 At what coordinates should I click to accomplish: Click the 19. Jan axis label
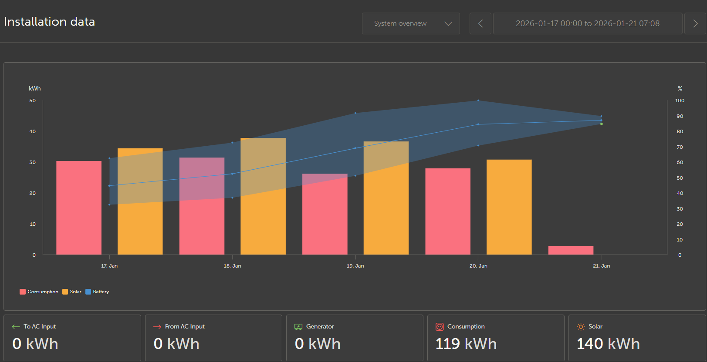355,266
